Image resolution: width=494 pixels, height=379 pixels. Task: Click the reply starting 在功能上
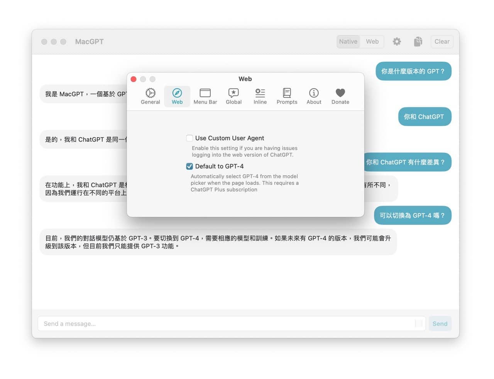coord(83,189)
